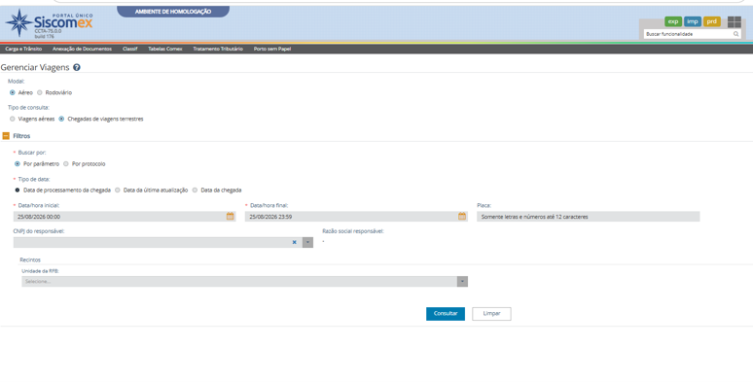Open calendar picker for Data/hora final
The height and width of the screenshot is (382, 753).
[x=461, y=217]
